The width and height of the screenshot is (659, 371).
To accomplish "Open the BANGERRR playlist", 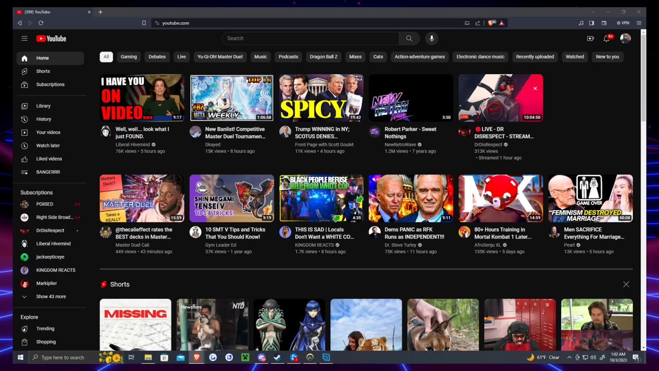I will [x=50, y=172].
